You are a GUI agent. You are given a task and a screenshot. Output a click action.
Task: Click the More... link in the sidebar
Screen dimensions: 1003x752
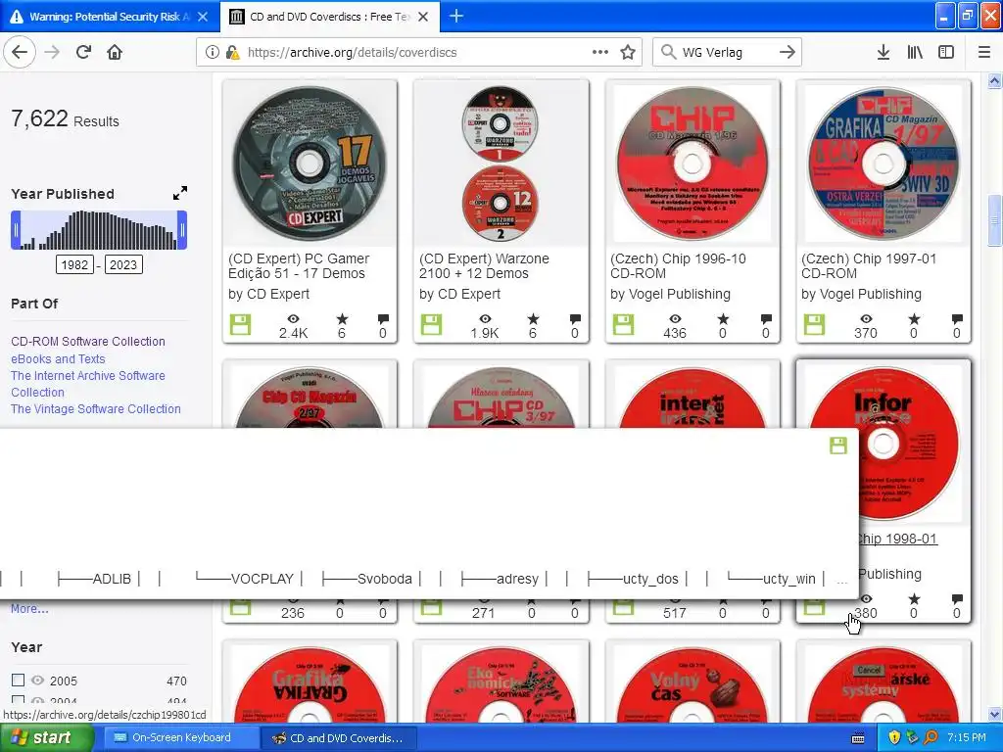point(29,609)
